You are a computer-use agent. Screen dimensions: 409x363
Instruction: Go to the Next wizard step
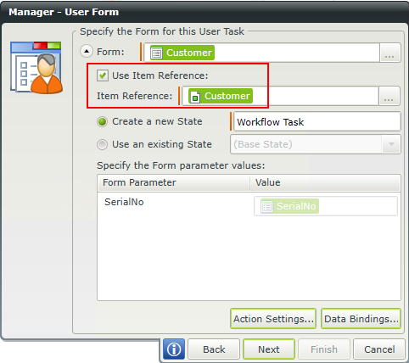pyautogui.click(x=269, y=349)
